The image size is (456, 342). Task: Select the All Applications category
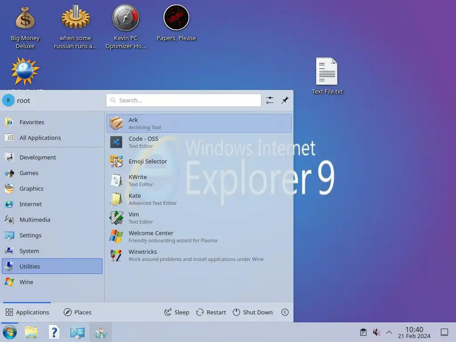52,138
